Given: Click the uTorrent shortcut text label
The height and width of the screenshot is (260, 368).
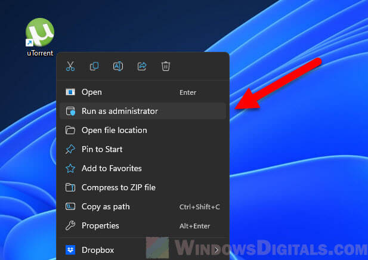Looking at the screenshot, I should pyautogui.click(x=40, y=53).
